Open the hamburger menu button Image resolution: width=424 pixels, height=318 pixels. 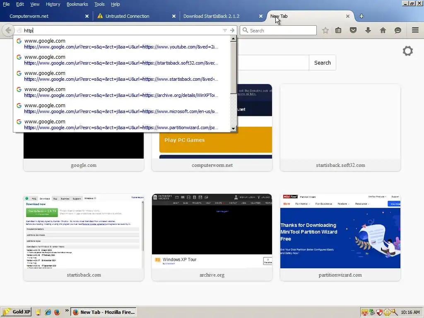(415, 30)
